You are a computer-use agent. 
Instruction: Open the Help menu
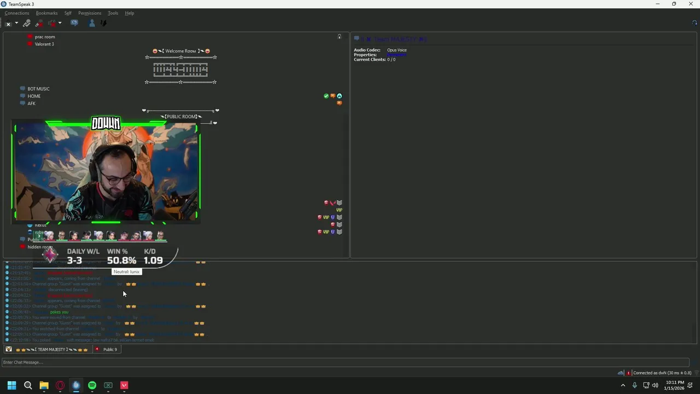click(x=130, y=13)
